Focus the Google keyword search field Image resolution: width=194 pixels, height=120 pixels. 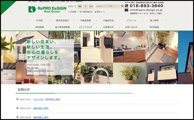coord(108,6)
